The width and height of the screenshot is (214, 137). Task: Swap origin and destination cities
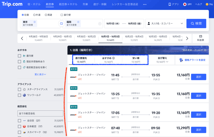coord(62,24)
